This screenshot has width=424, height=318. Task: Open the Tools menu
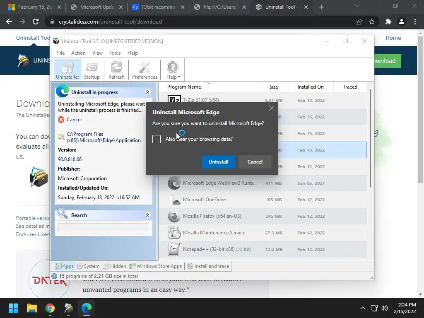[115, 53]
